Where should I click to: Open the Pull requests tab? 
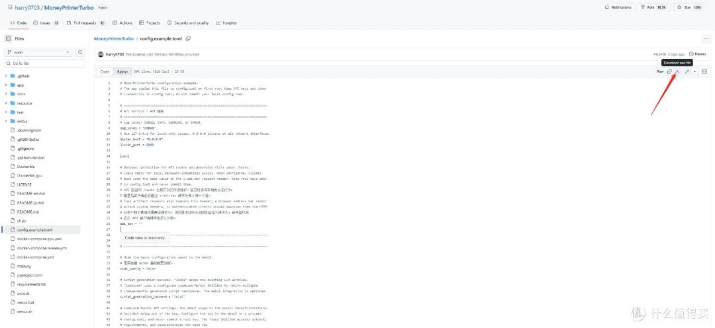(x=85, y=22)
